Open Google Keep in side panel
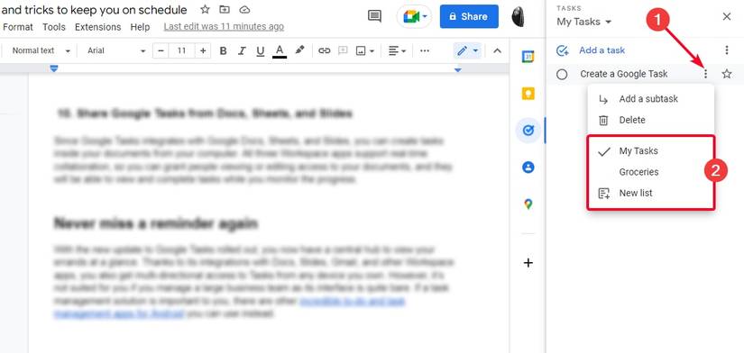 (528, 94)
